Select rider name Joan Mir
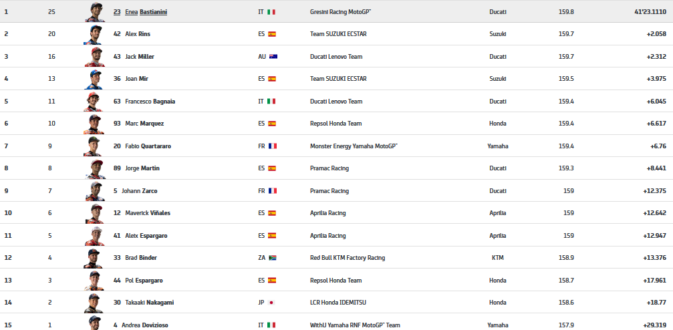This screenshot has width=673, height=330. [x=136, y=79]
